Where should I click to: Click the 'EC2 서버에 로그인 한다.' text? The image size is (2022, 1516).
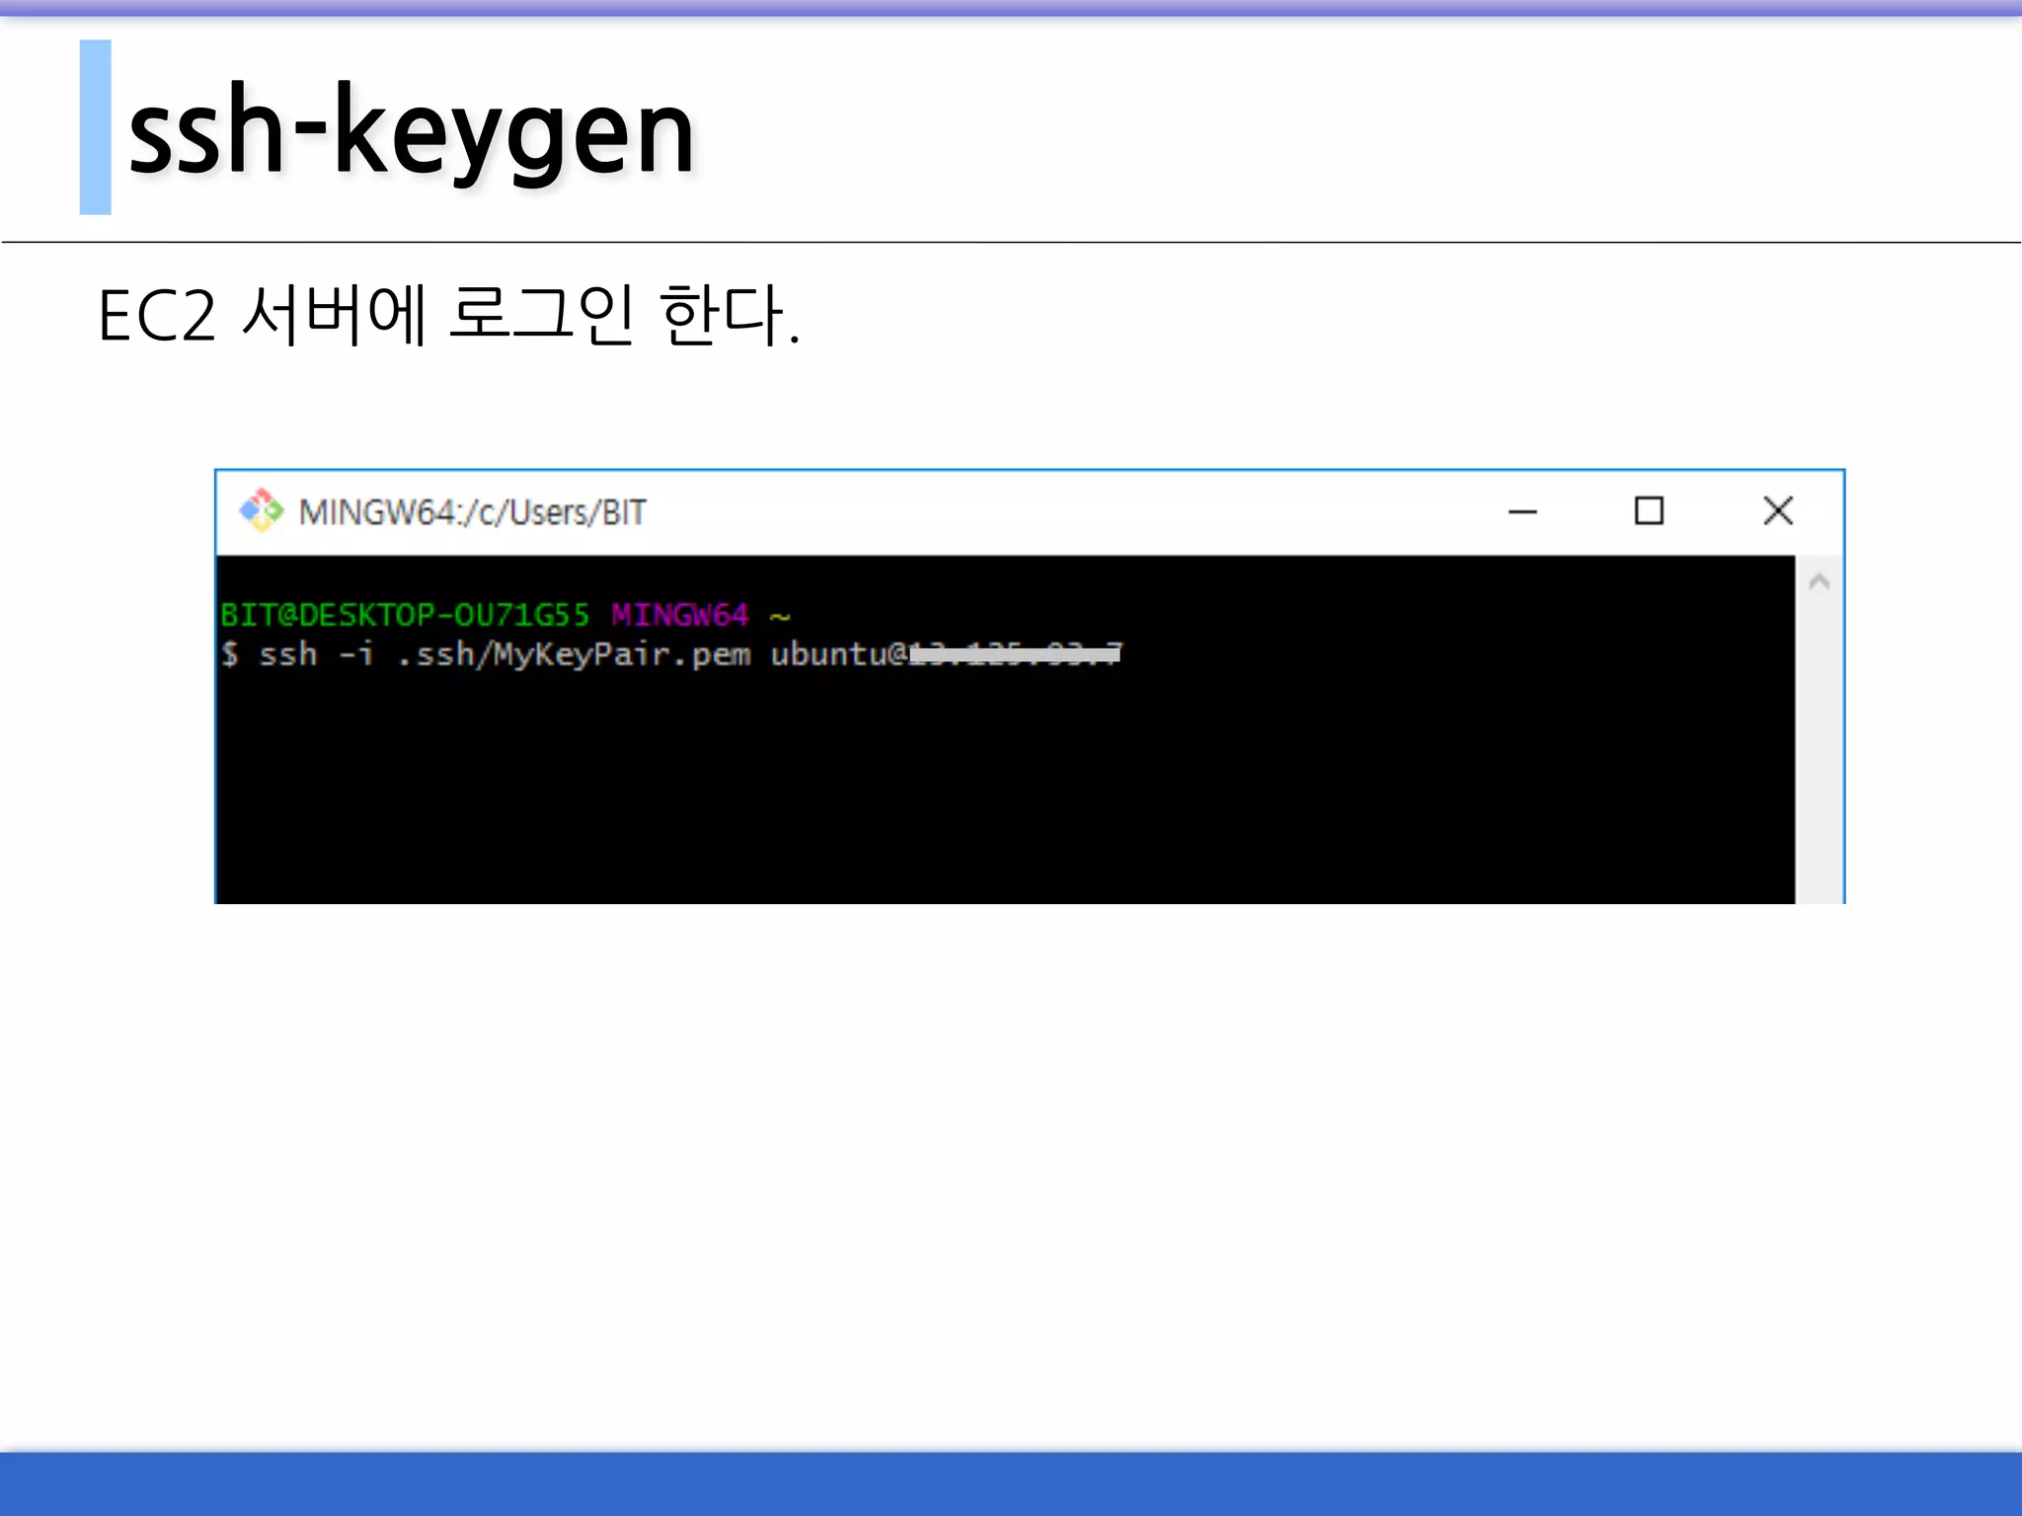click(x=449, y=316)
